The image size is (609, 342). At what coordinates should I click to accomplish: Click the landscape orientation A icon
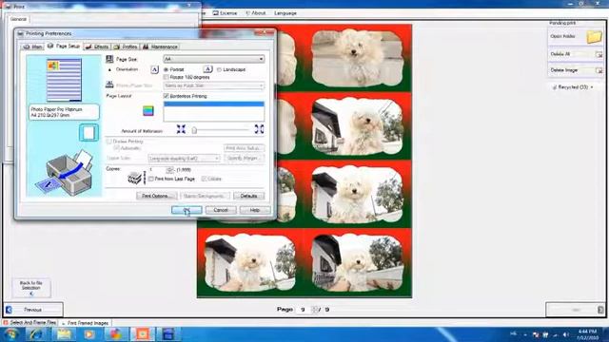click(207, 69)
